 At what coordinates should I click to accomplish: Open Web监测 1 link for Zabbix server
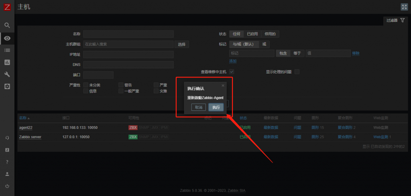coord(380,137)
